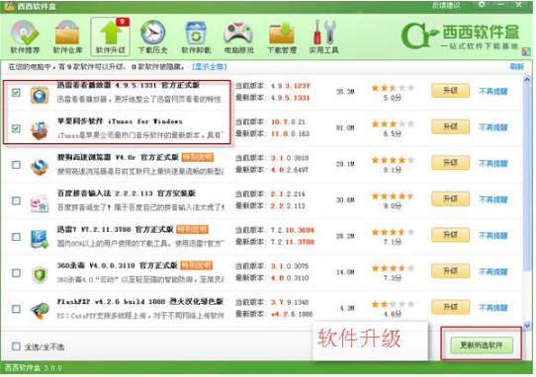
Task: Click the 迅雷7 app icon
Action: pos(40,239)
